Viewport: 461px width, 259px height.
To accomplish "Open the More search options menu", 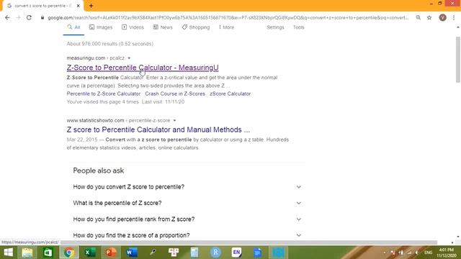I will 226,27.
